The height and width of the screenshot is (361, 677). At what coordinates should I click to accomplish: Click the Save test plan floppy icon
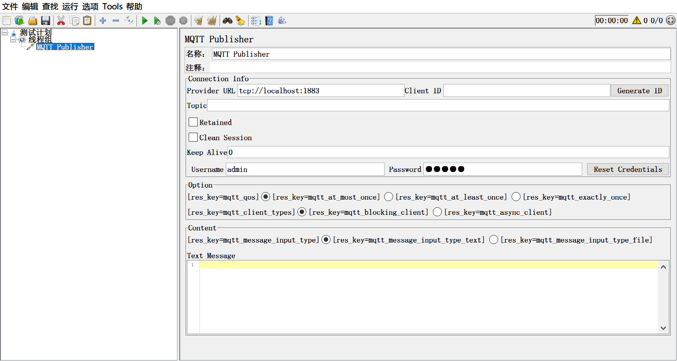click(46, 21)
